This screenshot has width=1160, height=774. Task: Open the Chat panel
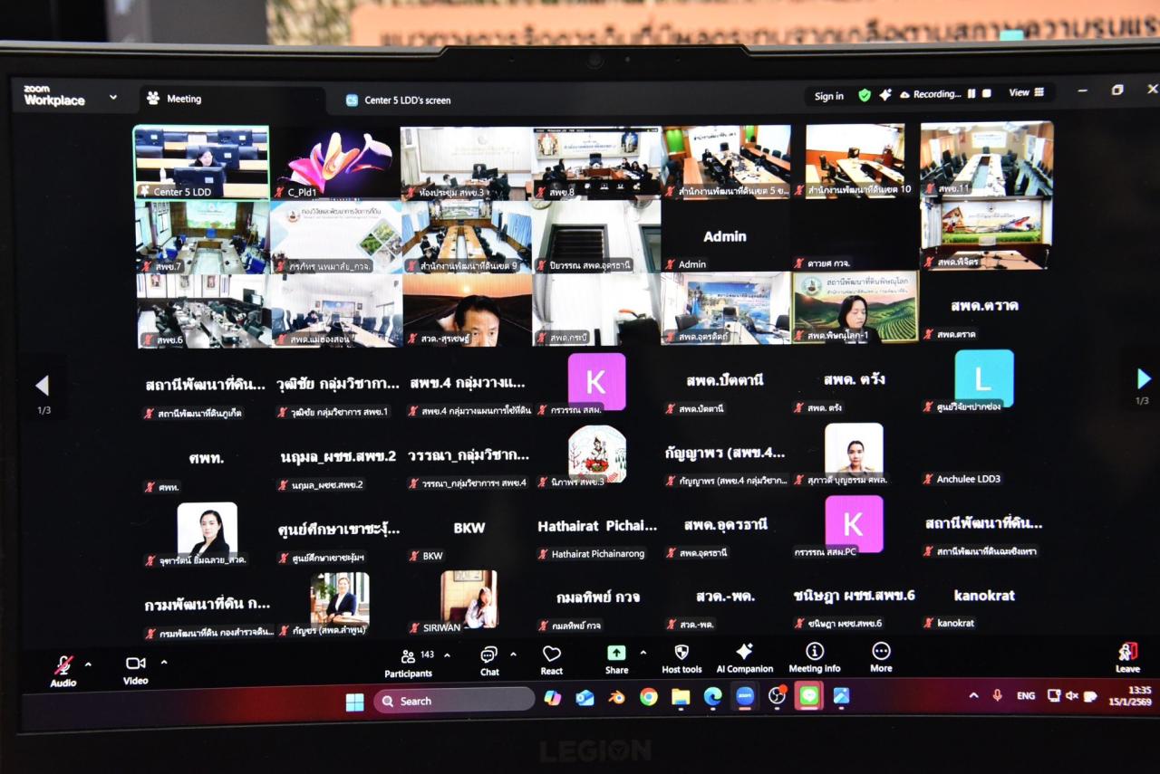tap(489, 660)
